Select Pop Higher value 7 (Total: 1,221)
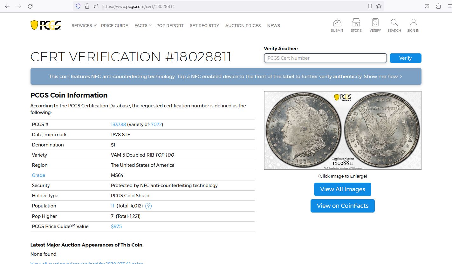The image size is (452, 264). [x=126, y=216]
